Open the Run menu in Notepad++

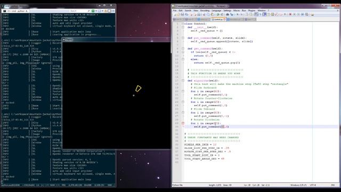pyautogui.click(x=244, y=11)
